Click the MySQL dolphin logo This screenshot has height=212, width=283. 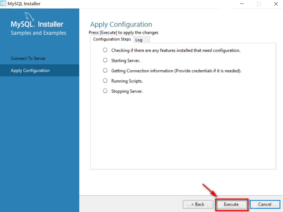[29, 17]
